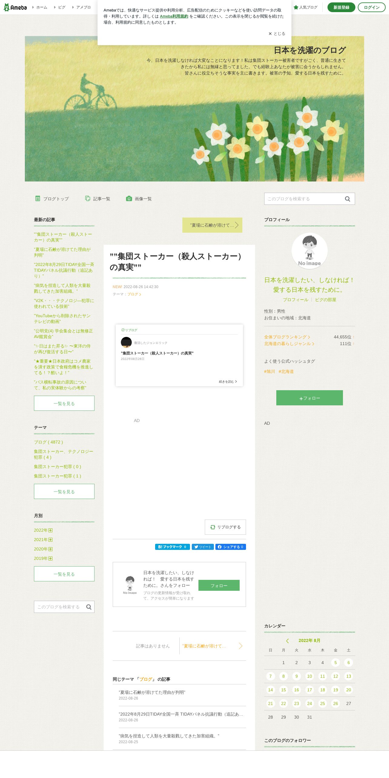The image size is (389, 778).
Task: Click the リブログする button
Action: pyautogui.click(x=225, y=527)
